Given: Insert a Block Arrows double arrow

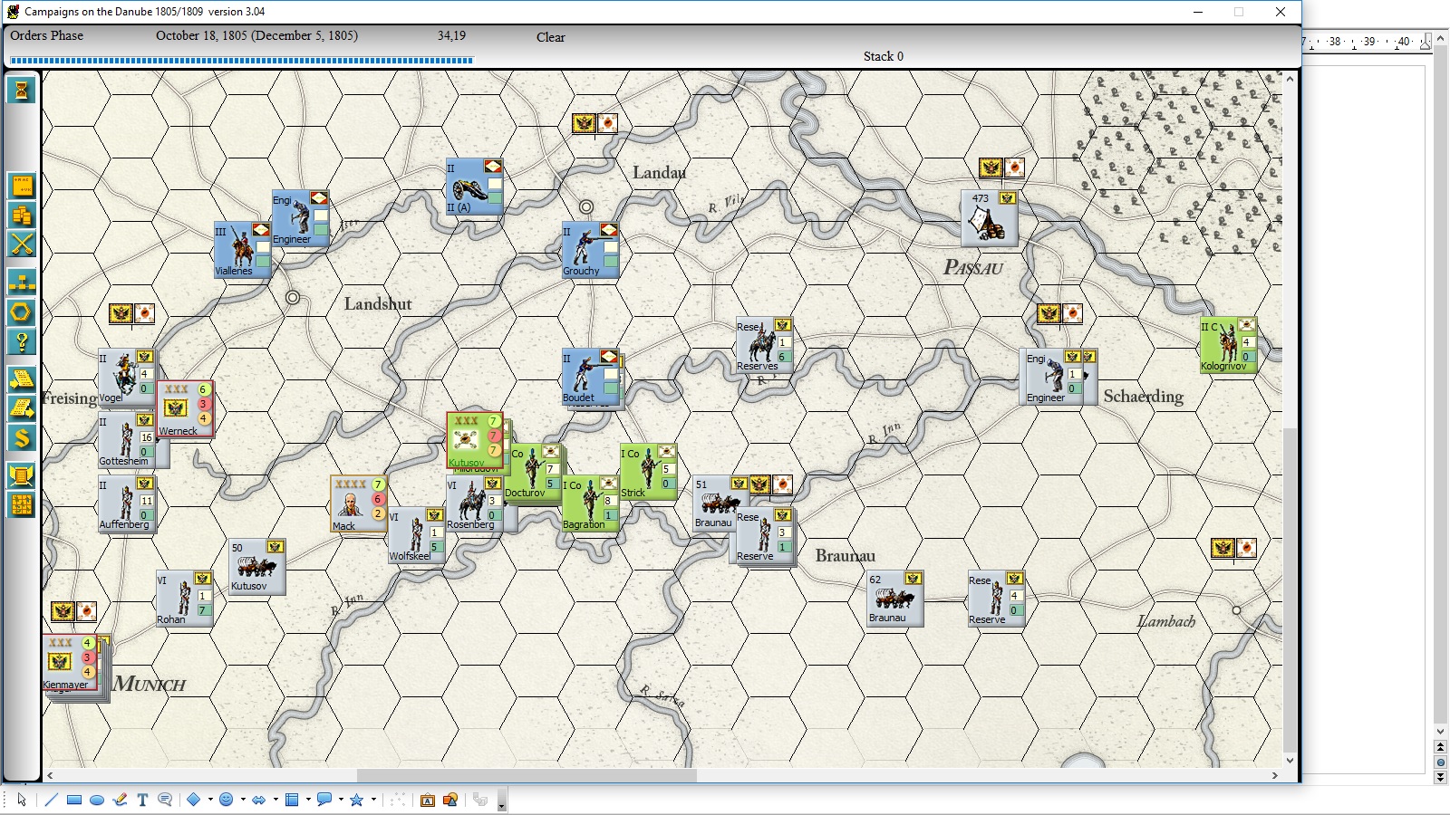Looking at the screenshot, I should click(x=259, y=800).
